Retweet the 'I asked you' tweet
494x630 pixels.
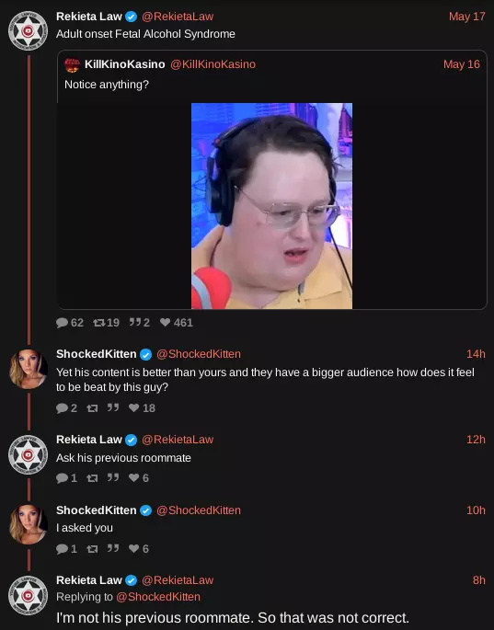[92, 549]
